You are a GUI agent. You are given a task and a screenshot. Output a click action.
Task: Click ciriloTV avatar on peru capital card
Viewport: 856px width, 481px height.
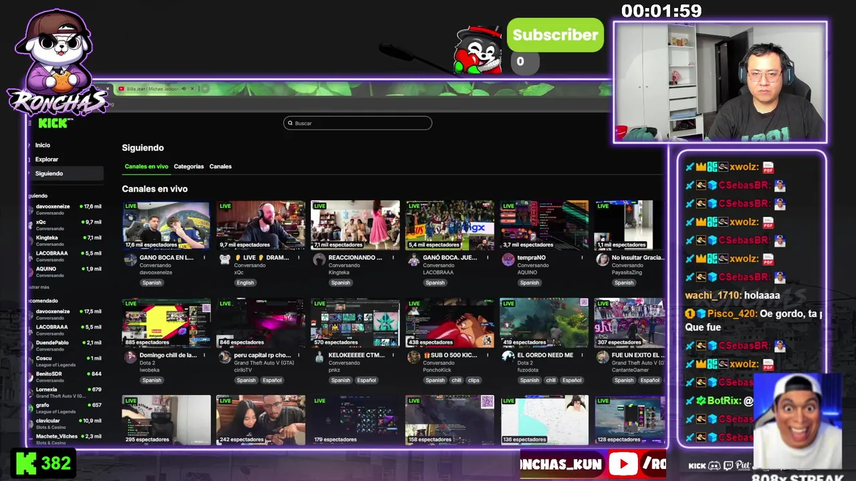[225, 357]
